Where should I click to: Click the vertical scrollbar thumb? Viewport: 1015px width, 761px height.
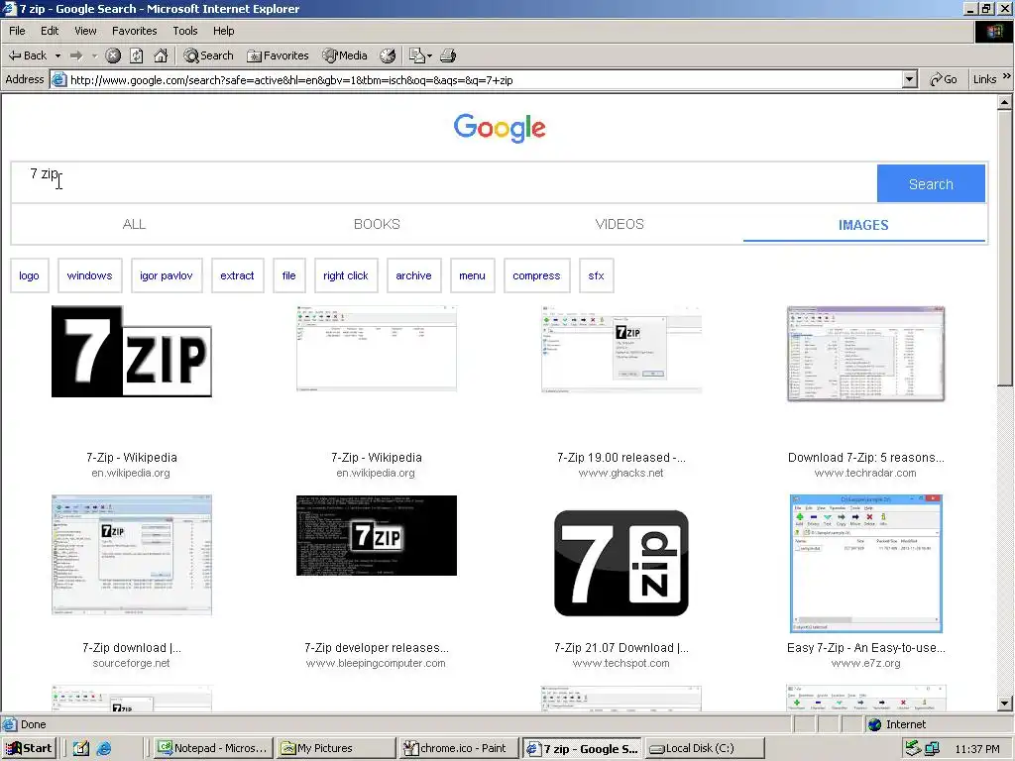pyautogui.click(x=1004, y=249)
